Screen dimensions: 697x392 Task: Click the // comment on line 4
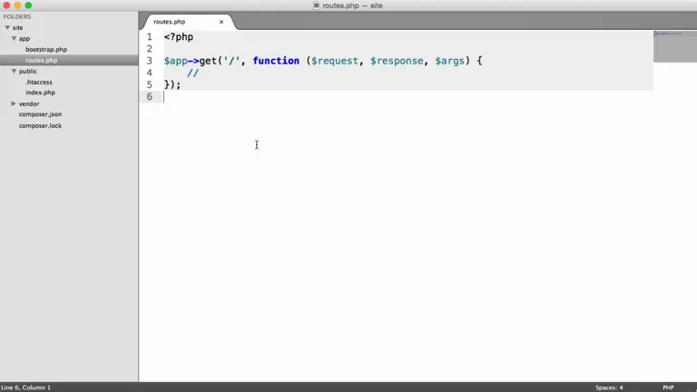(192, 73)
